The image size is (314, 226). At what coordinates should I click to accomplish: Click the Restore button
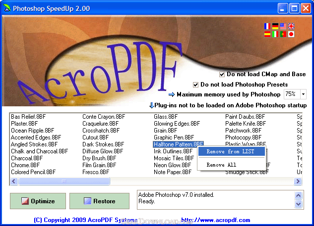99,201
